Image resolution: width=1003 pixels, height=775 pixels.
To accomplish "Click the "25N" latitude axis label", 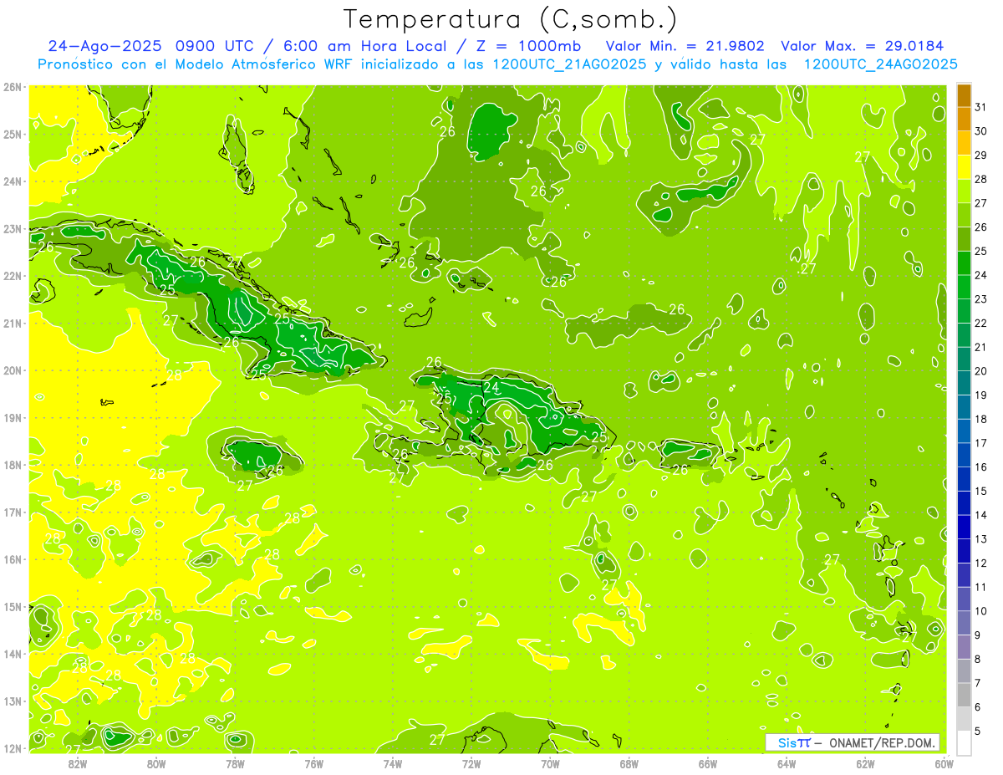I will [x=12, y=135].
